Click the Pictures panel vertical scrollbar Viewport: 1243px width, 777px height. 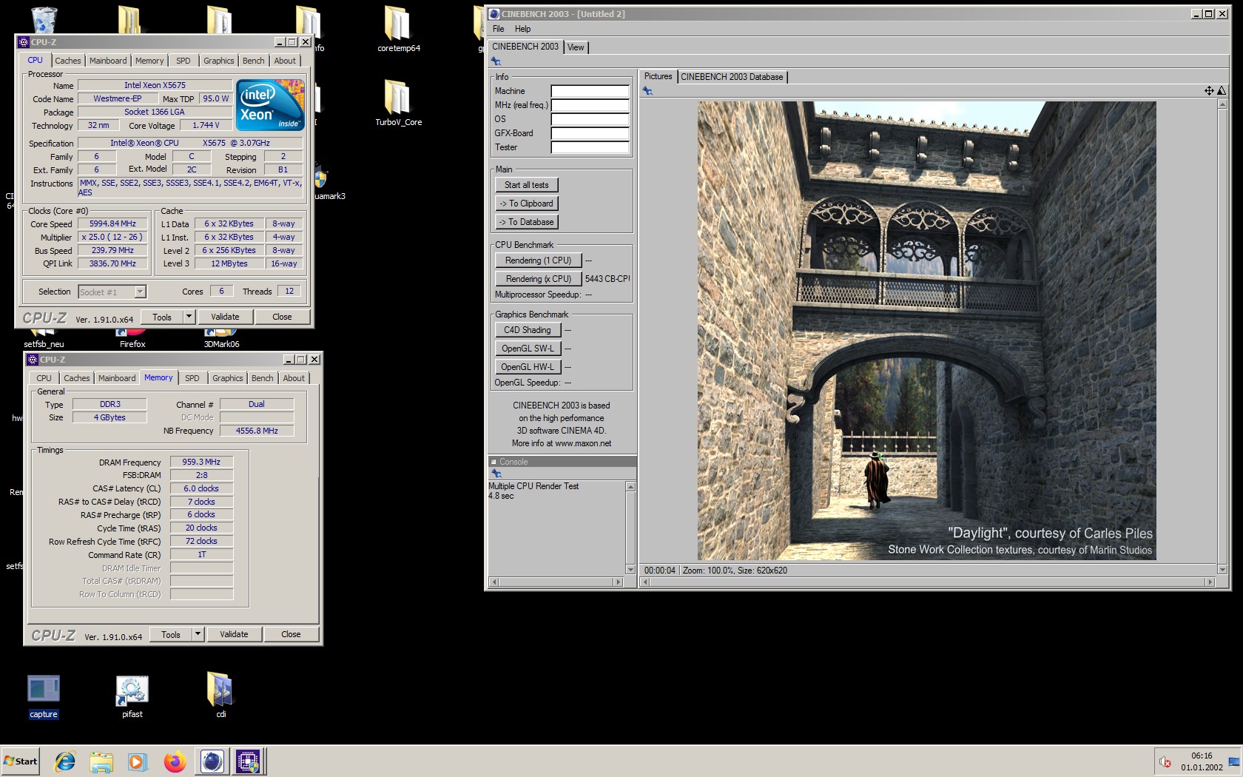click(x=1222, y=337)
